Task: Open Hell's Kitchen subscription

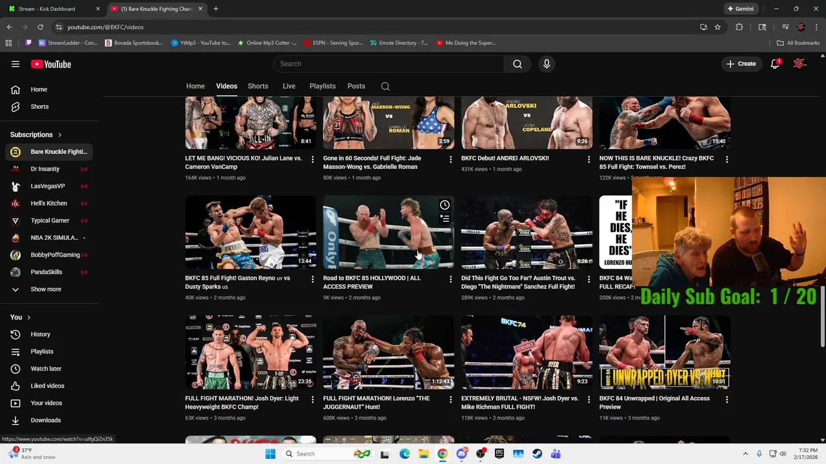Action: point(50,204)
